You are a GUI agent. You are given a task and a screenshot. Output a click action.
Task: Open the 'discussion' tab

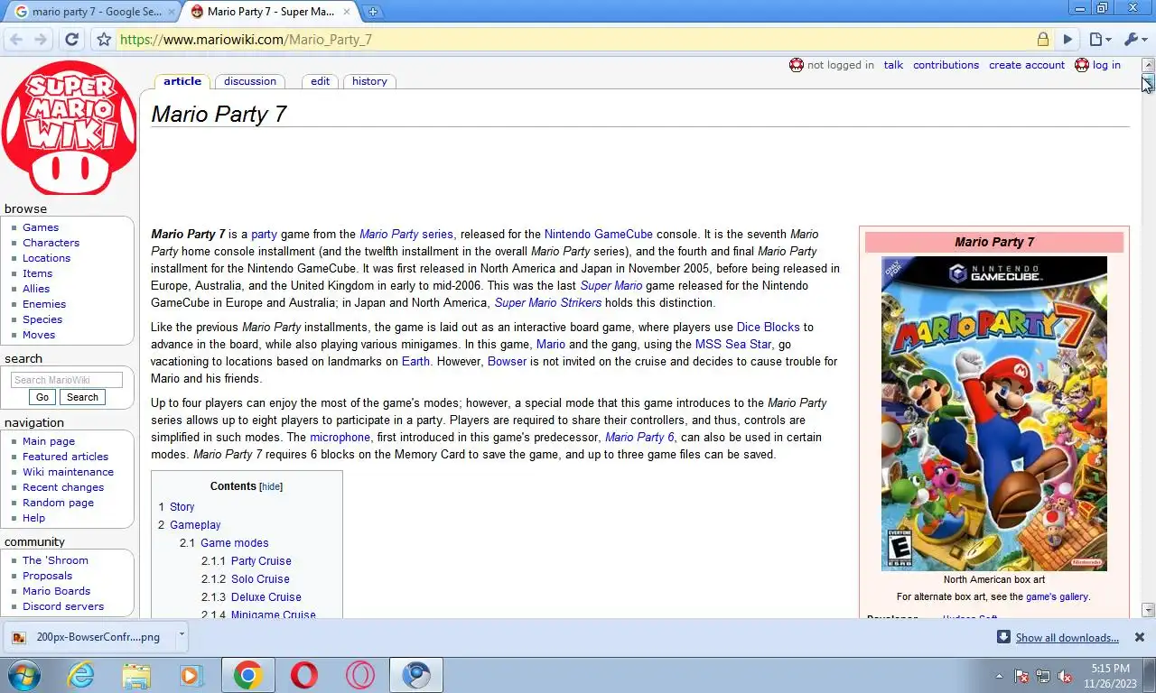pyautogui.click(x=250, y=81)
